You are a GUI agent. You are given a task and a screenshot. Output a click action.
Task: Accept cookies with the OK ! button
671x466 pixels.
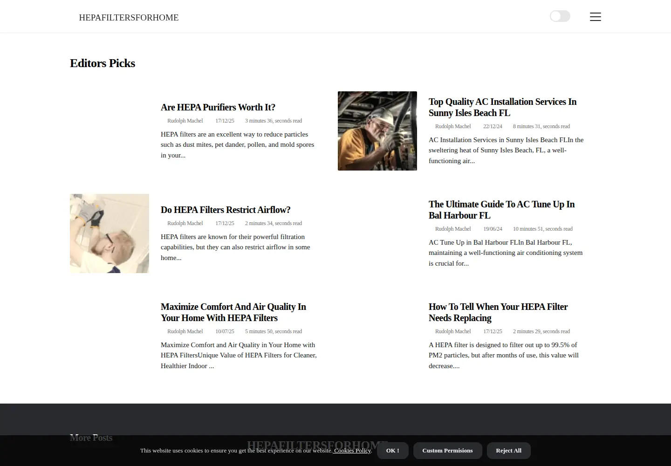[x=393, y=451]
